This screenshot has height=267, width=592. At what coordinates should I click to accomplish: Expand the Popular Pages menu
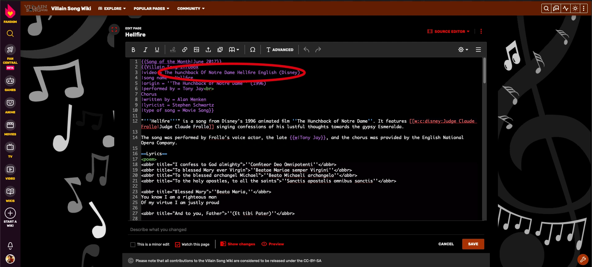(x=151, y=9)
